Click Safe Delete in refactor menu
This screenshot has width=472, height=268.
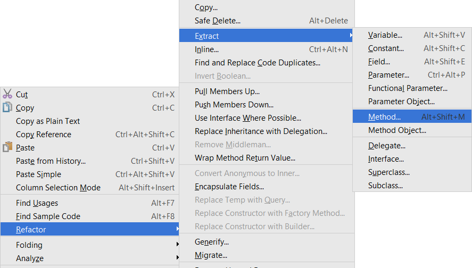click(218, 21)
